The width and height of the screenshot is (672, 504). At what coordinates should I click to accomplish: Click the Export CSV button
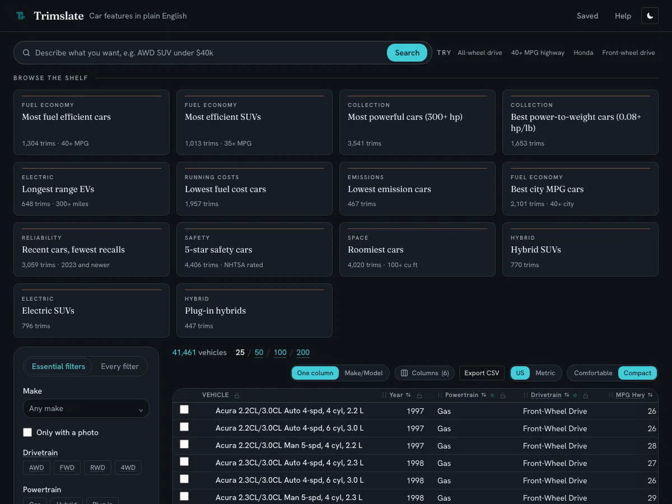482,373
